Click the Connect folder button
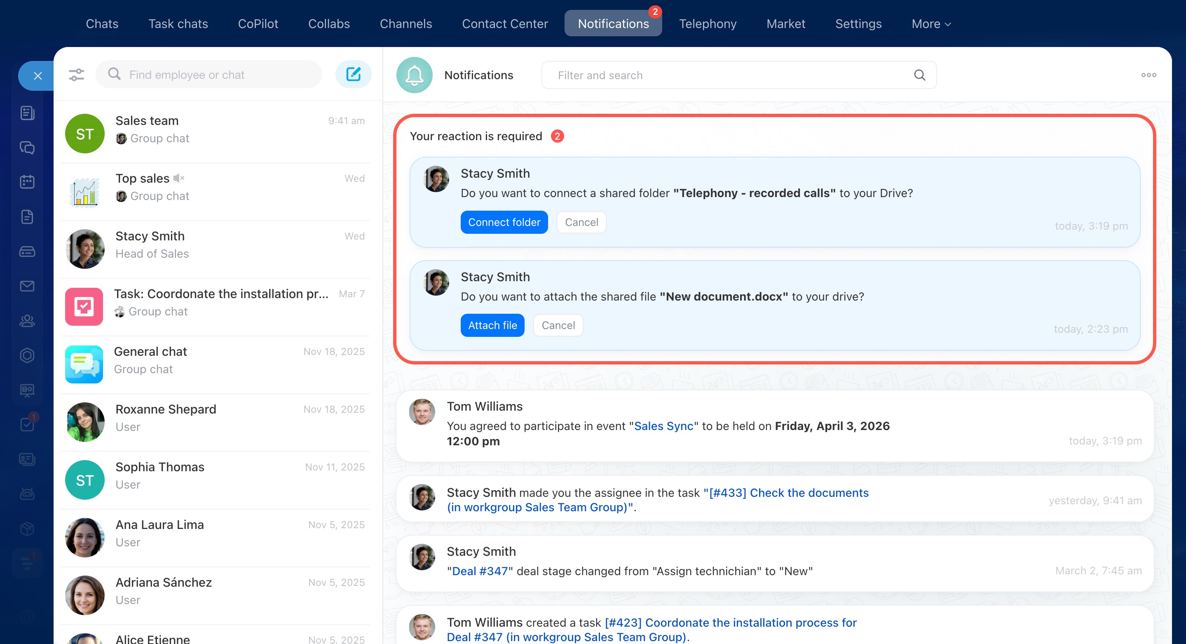The image size is (1186, 644). tap(504, 222)
